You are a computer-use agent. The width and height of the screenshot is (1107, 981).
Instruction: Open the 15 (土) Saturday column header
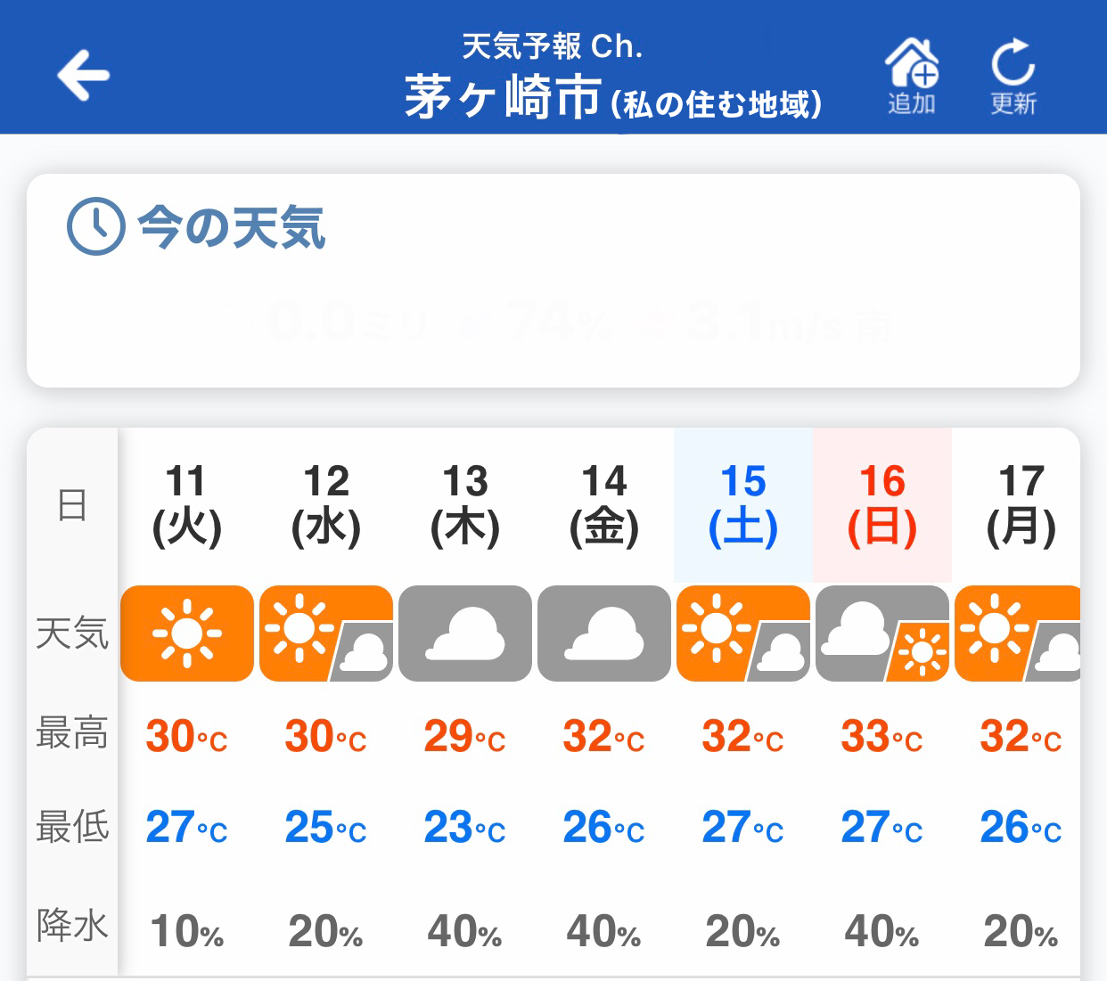[x=743, y=504]
